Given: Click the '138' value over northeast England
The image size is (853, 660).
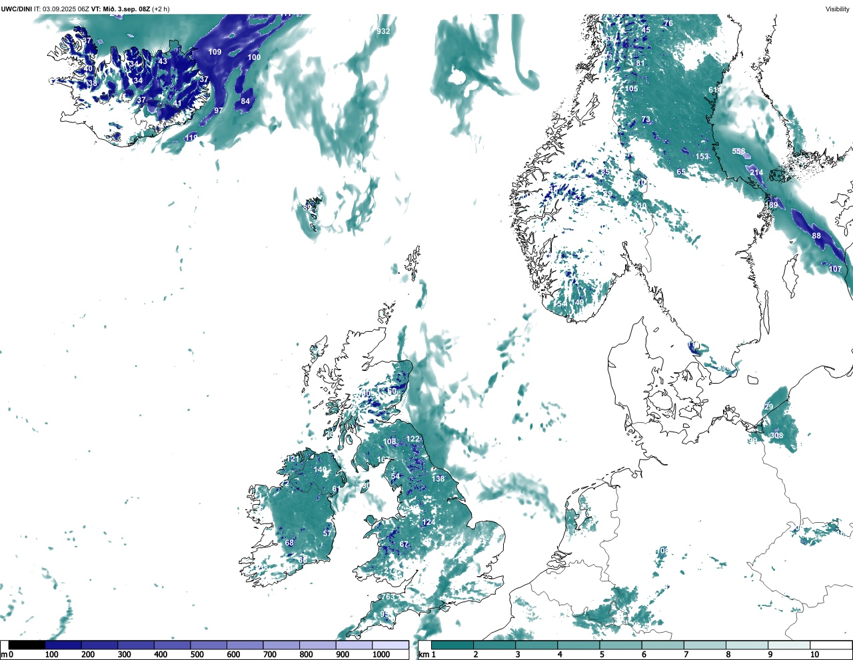Looking at the screenshot, I should click(x=438, y=479).
